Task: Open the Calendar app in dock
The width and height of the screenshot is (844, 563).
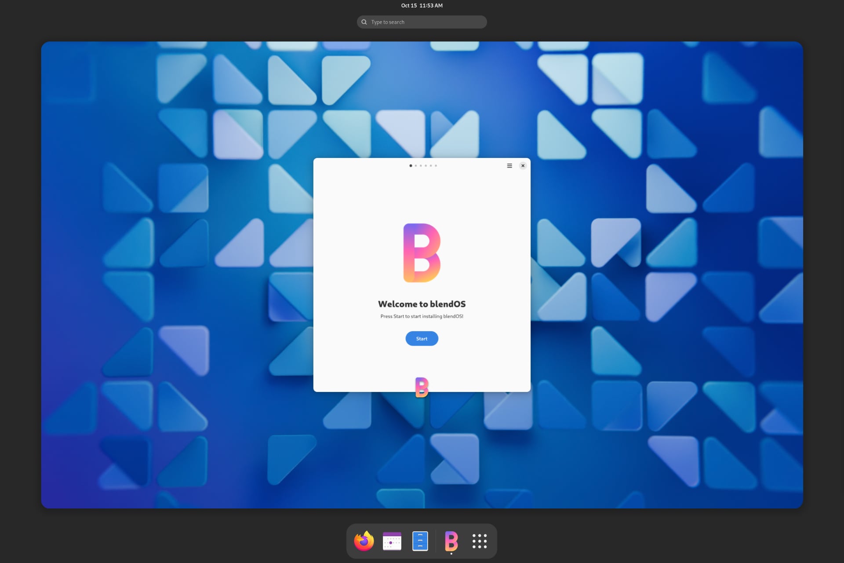Action: point(392,541)
